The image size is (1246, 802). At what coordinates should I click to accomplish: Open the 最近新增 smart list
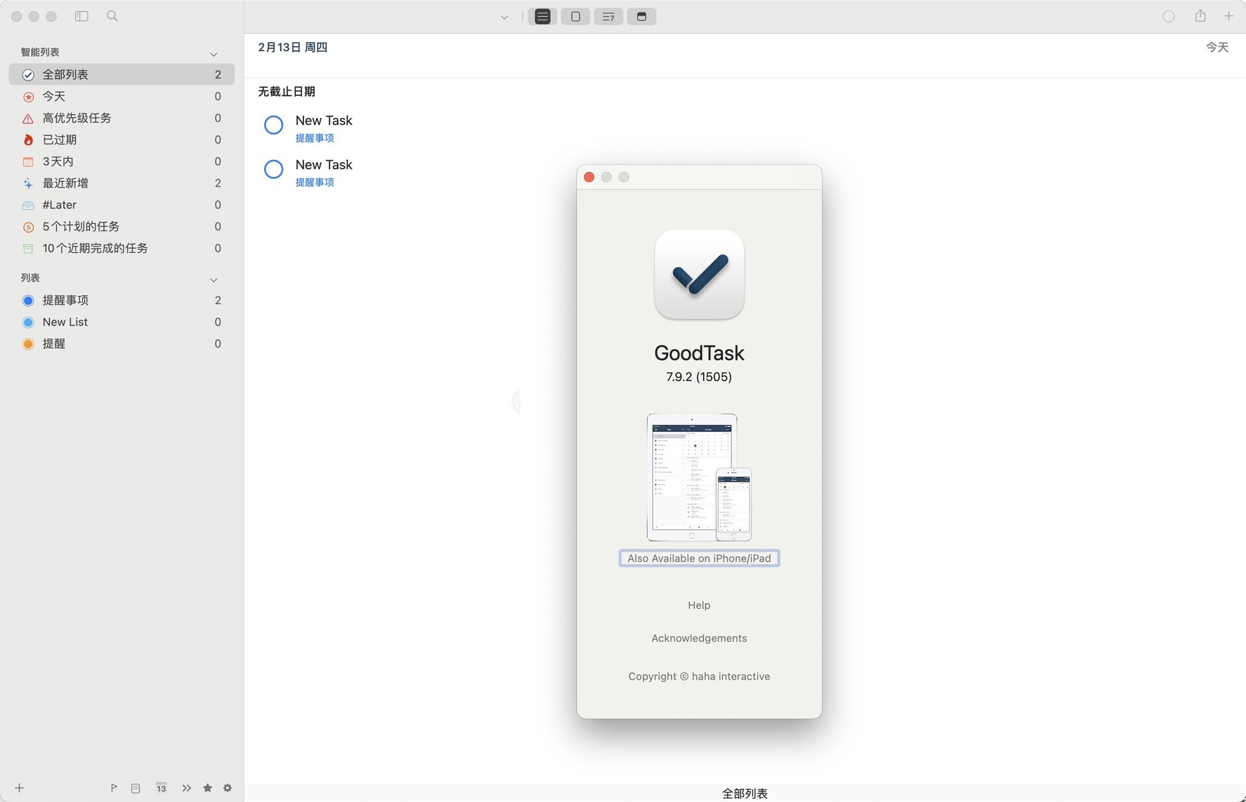point(121,183)
